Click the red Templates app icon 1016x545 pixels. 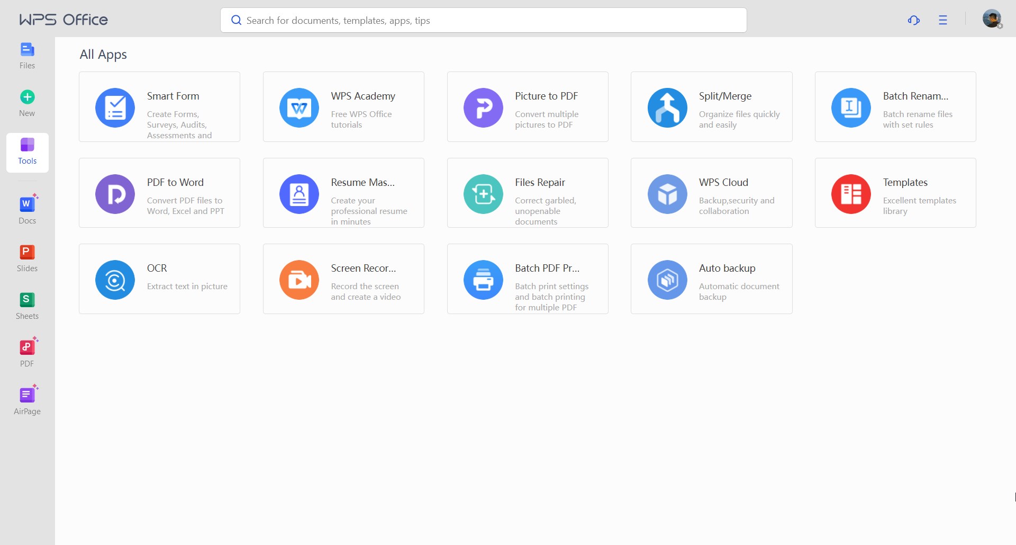[x=851, y=194]
